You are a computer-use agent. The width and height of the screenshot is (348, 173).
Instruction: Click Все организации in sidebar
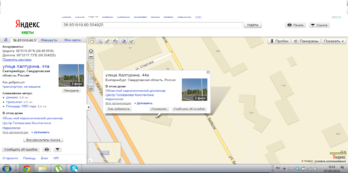pos(15,132)
